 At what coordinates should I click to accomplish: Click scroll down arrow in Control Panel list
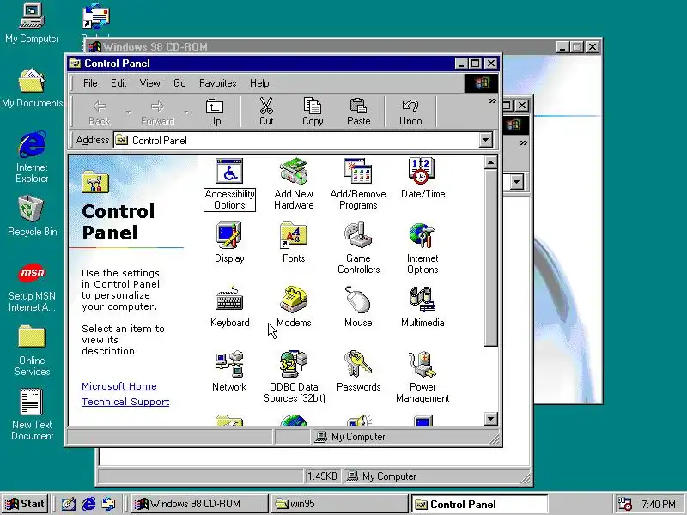point(490,419)
